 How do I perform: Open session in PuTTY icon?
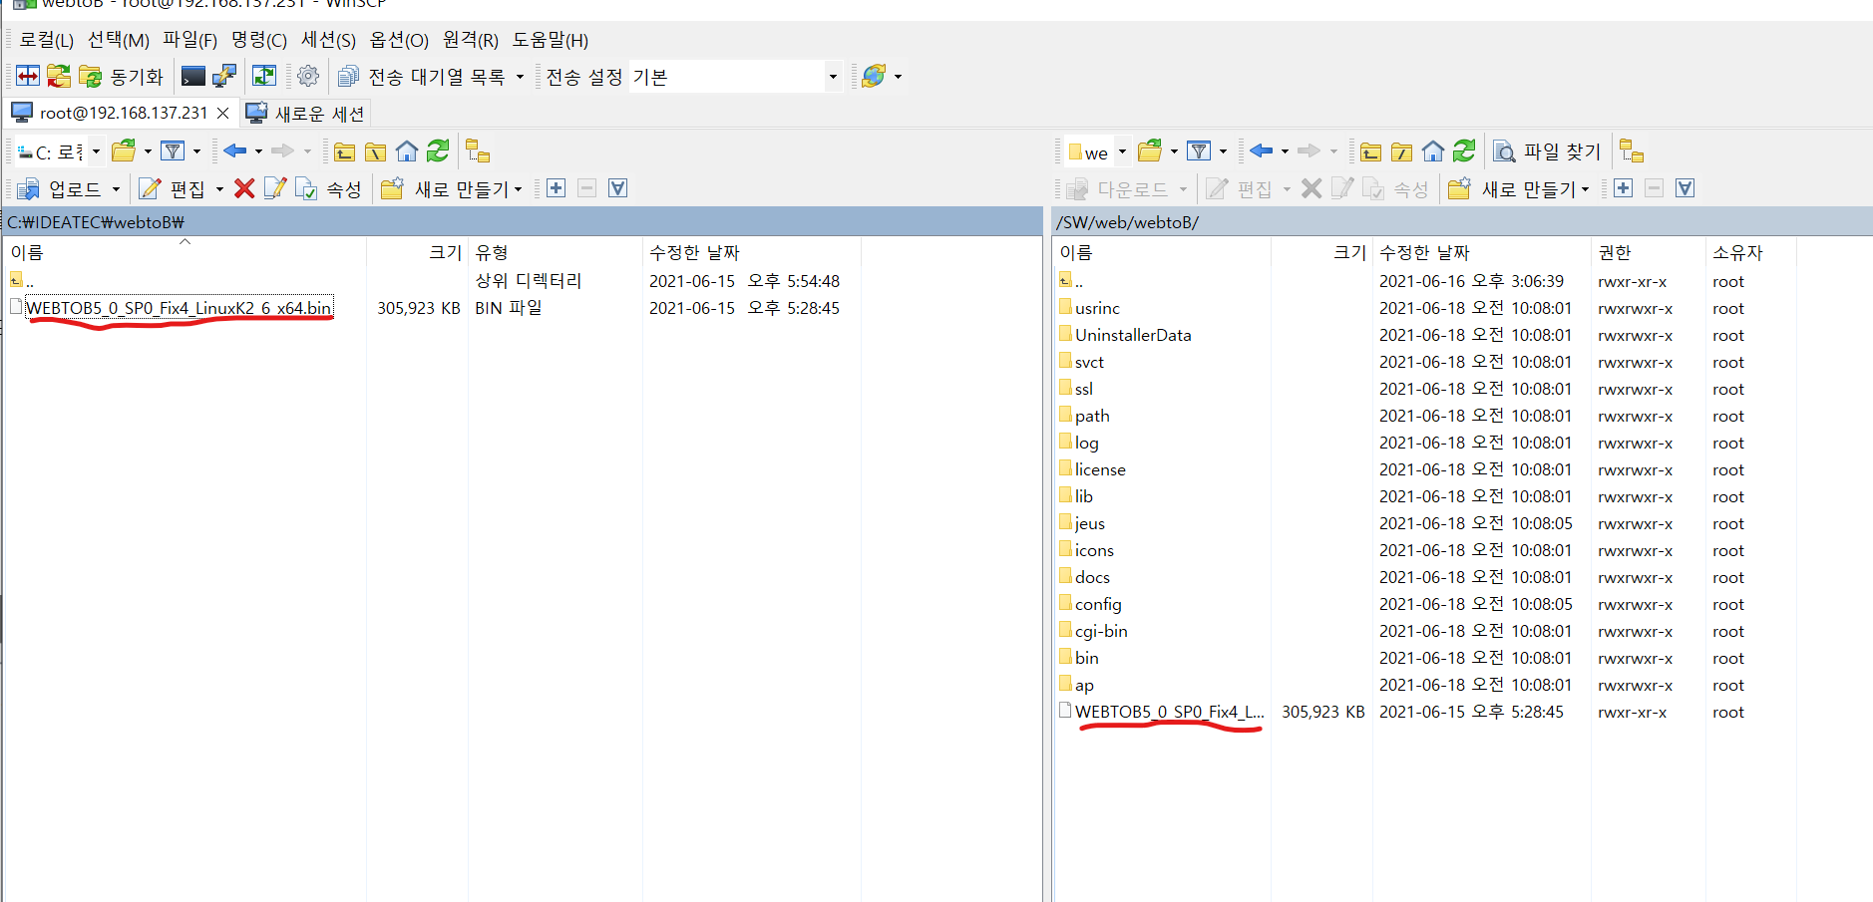[x=224, y=76]
